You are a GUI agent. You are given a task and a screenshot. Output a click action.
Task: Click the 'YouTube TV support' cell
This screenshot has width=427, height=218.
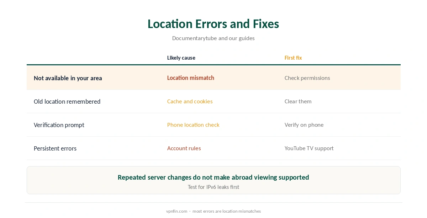point(309,148)
